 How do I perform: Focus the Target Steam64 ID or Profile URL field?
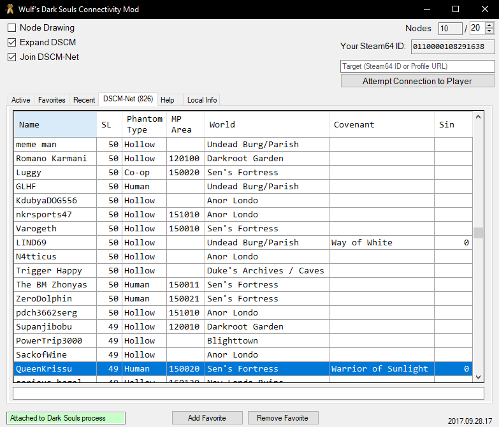tap(417, 66)
